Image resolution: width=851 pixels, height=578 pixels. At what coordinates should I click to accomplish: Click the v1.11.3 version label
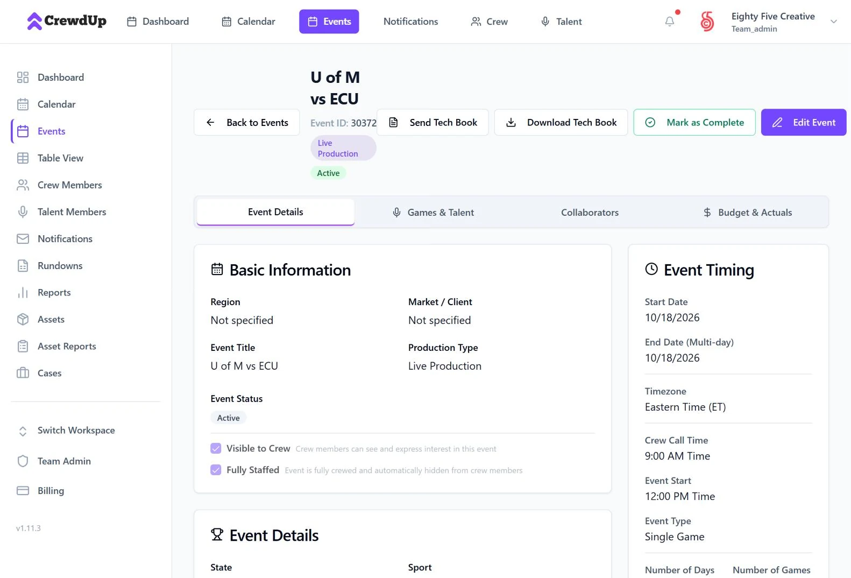click(x=29, y=528)
